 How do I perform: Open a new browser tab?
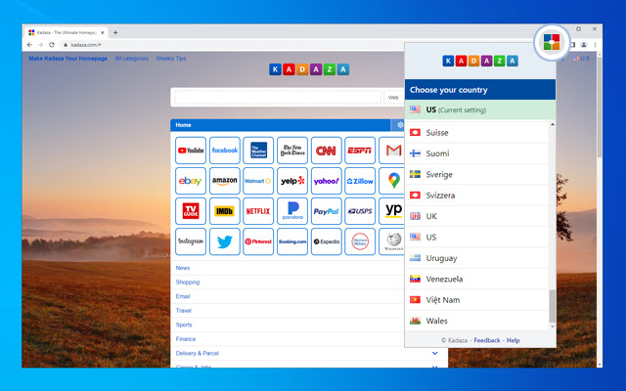click(115, 32)
